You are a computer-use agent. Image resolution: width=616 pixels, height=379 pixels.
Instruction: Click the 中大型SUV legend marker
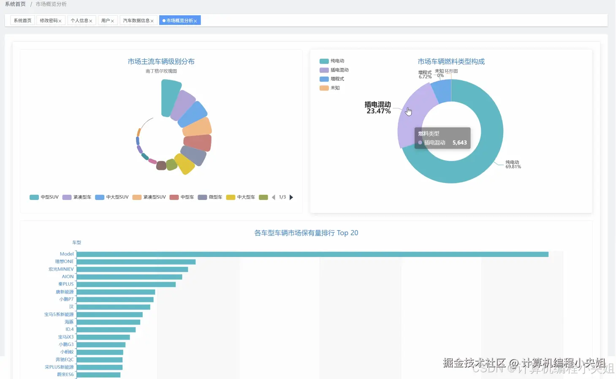tap(99, 197)
